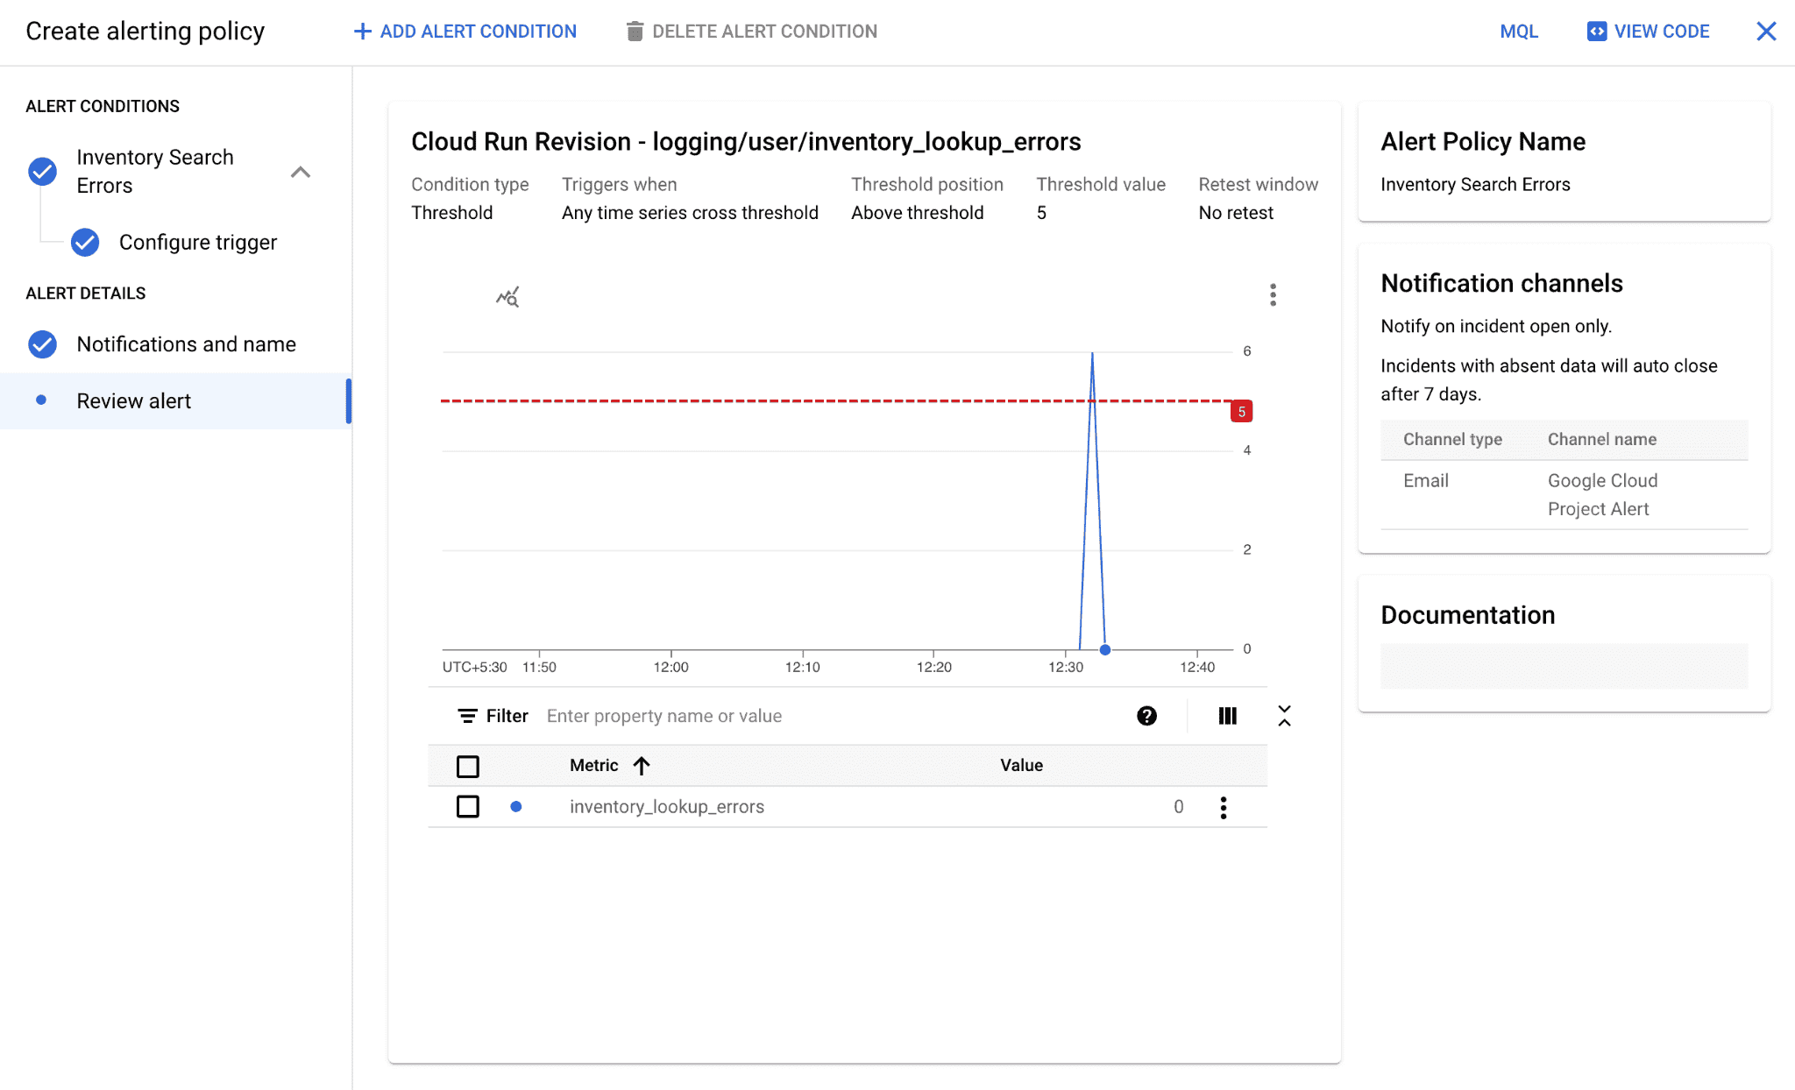Open the chart's three-dot overflow menu
The width and height of the screenshot is (1795, 1090).
(1273, 295)
